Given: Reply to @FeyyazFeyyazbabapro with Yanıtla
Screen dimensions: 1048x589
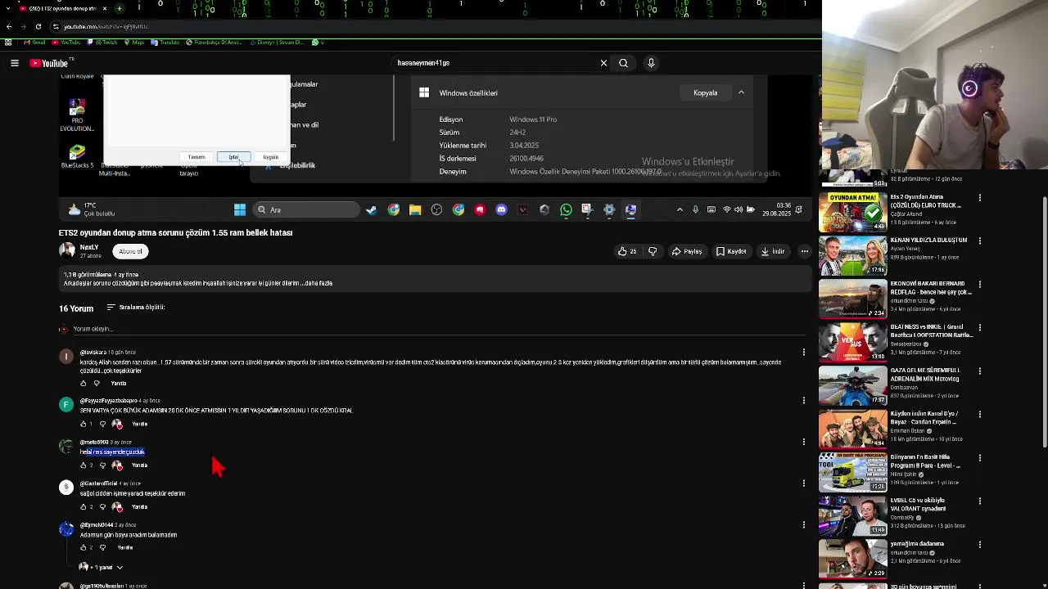Looking at the screenshot, I should click(140, 424).
